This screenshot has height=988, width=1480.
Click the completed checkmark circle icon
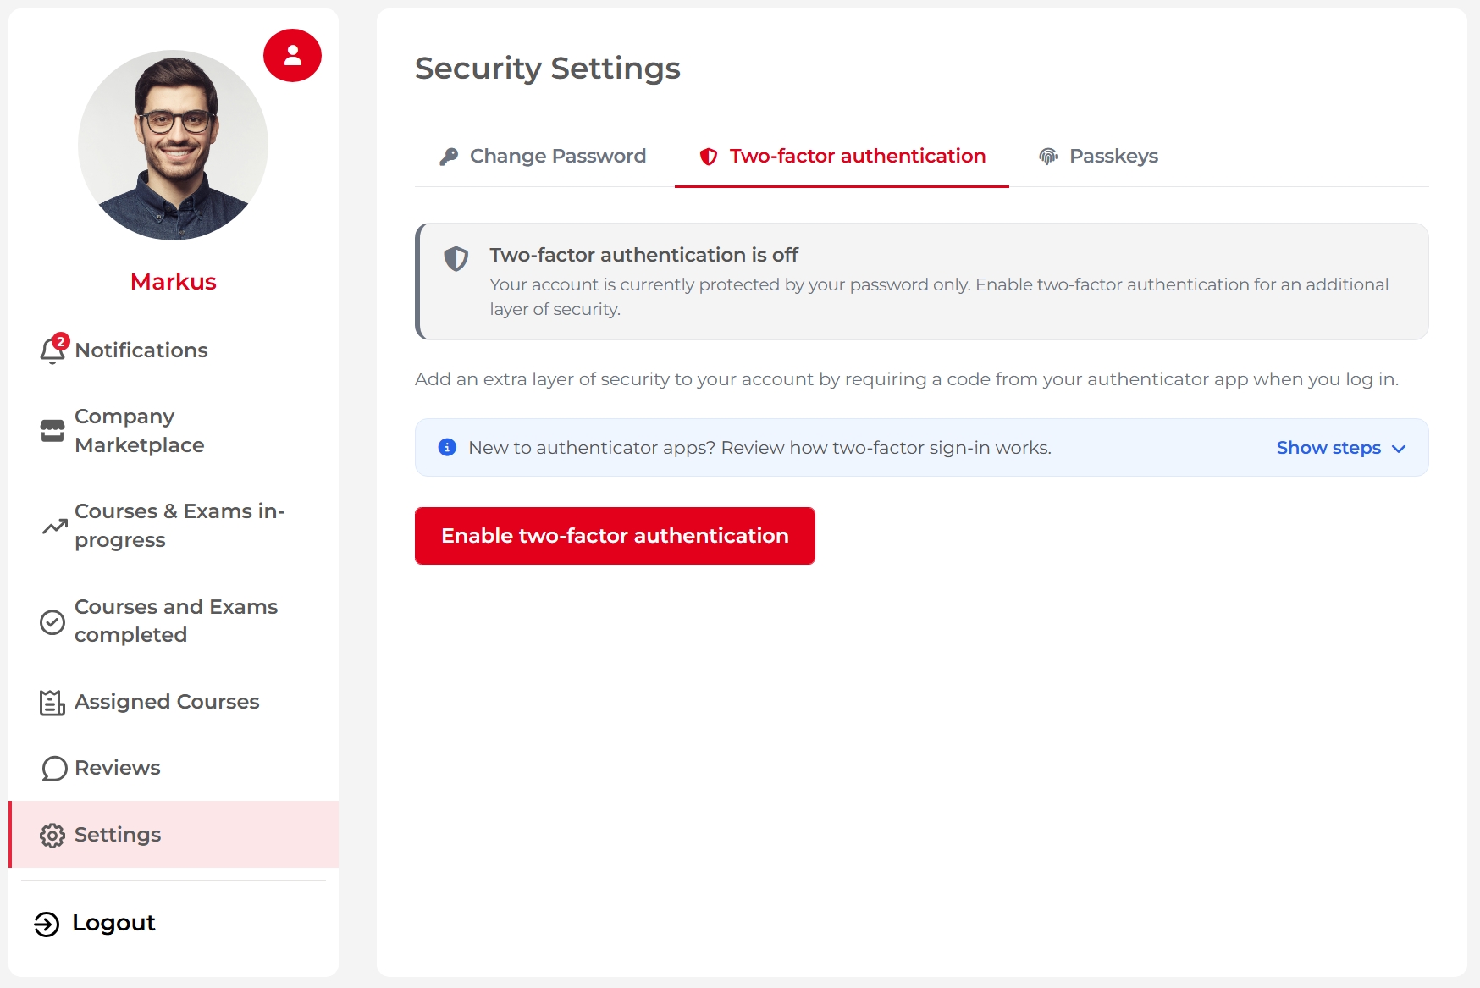pyautogui.click(x=52, y=622)
